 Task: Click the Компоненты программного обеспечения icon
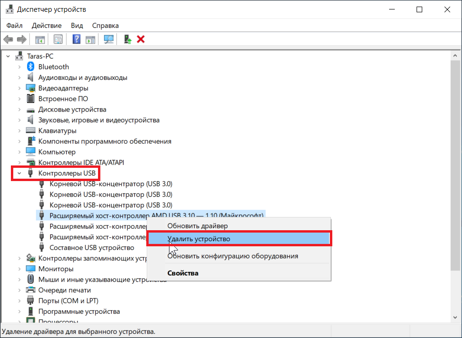click(31, 141)
